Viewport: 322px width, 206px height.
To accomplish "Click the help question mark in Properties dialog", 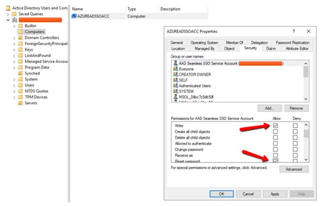I will (x=294, y=31).
